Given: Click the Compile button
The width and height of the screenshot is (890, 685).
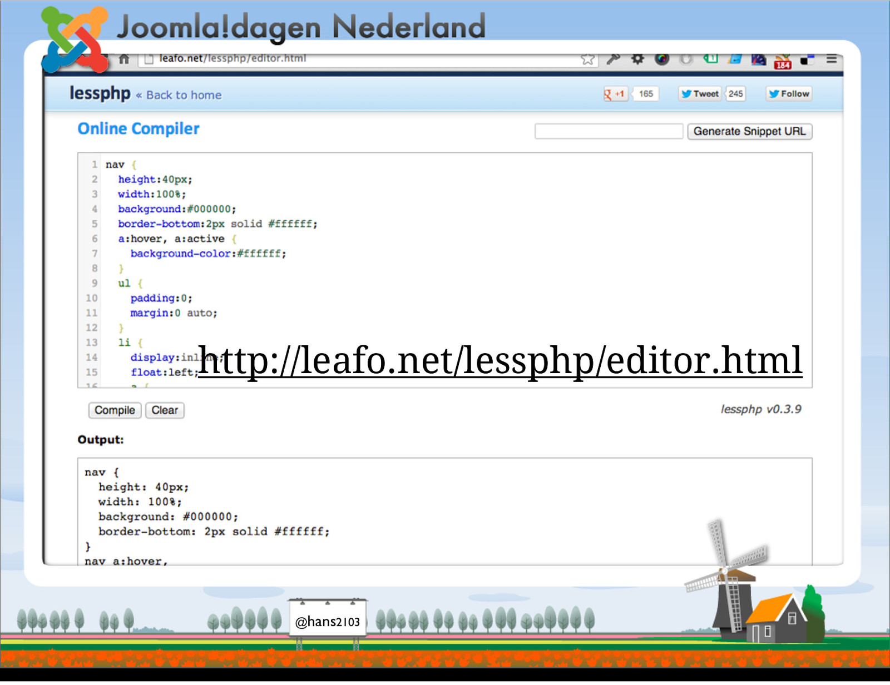Looking at the screenshot, I should [115, 410].
